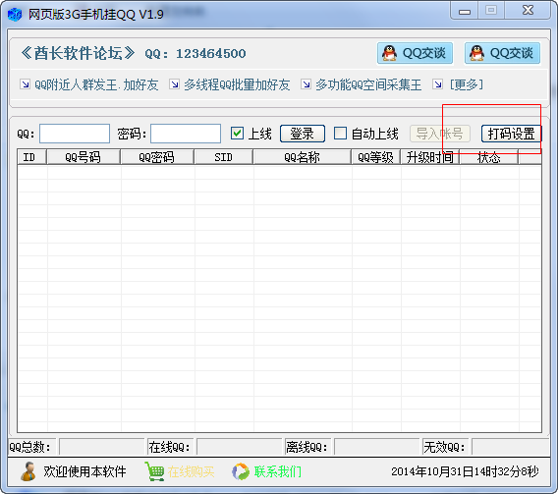The width and height of the screenshot is (558, 494).
Task: Click the QQ名称 column header
Action: click(303, 157)
